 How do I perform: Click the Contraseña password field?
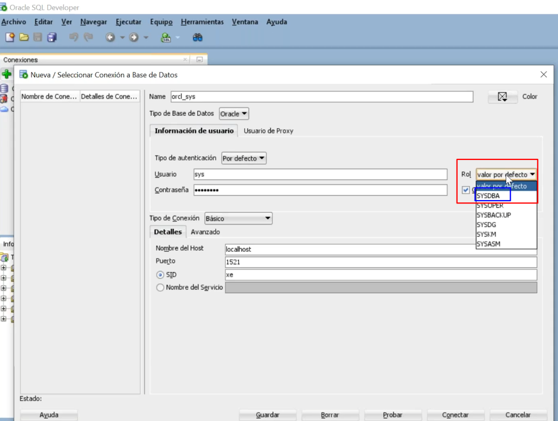pos(320,190)
